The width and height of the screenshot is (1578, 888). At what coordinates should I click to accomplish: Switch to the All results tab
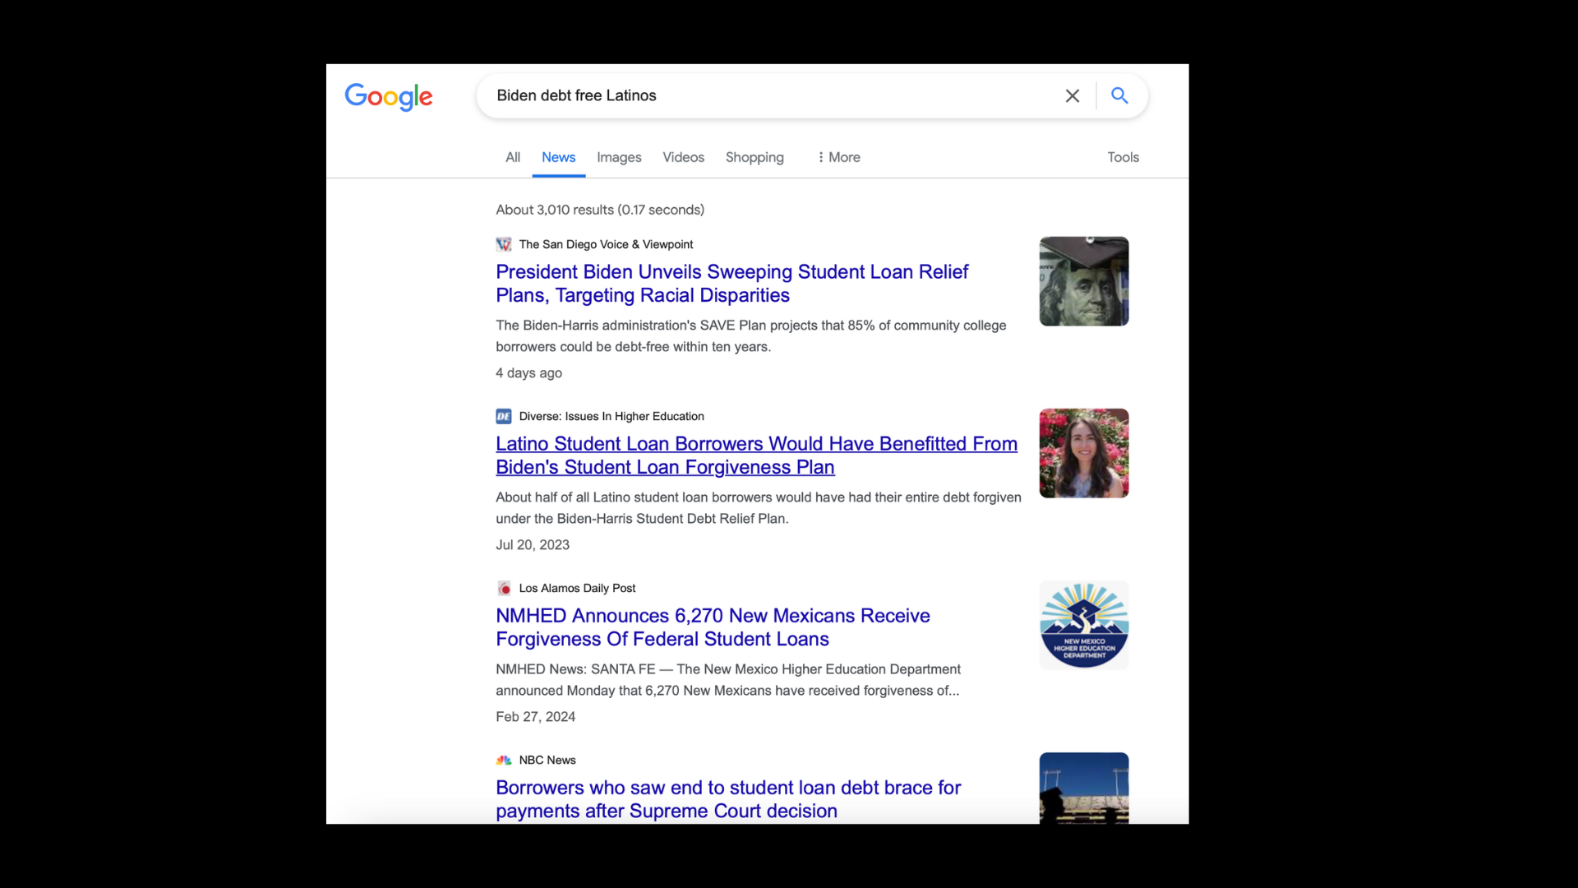(512, 157)
